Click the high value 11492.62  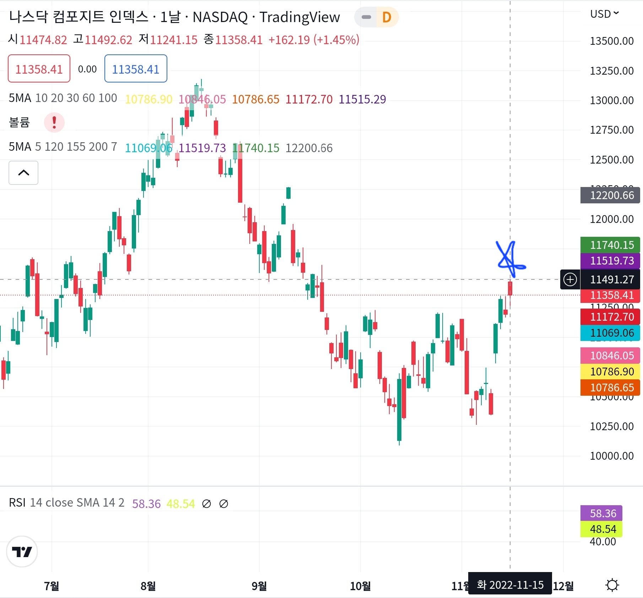pos(108,40)
